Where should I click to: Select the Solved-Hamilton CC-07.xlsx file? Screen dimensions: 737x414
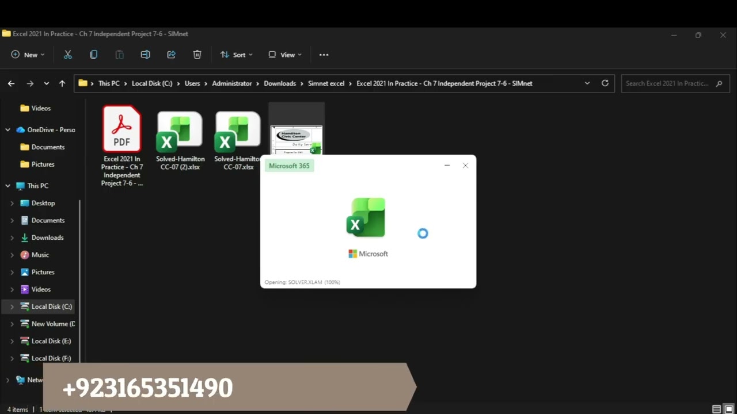(238, 141)
